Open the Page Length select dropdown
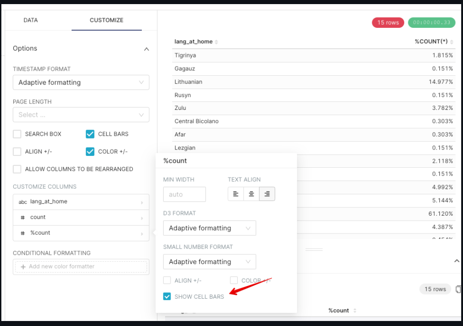The image size is (463, 326). 81,115
